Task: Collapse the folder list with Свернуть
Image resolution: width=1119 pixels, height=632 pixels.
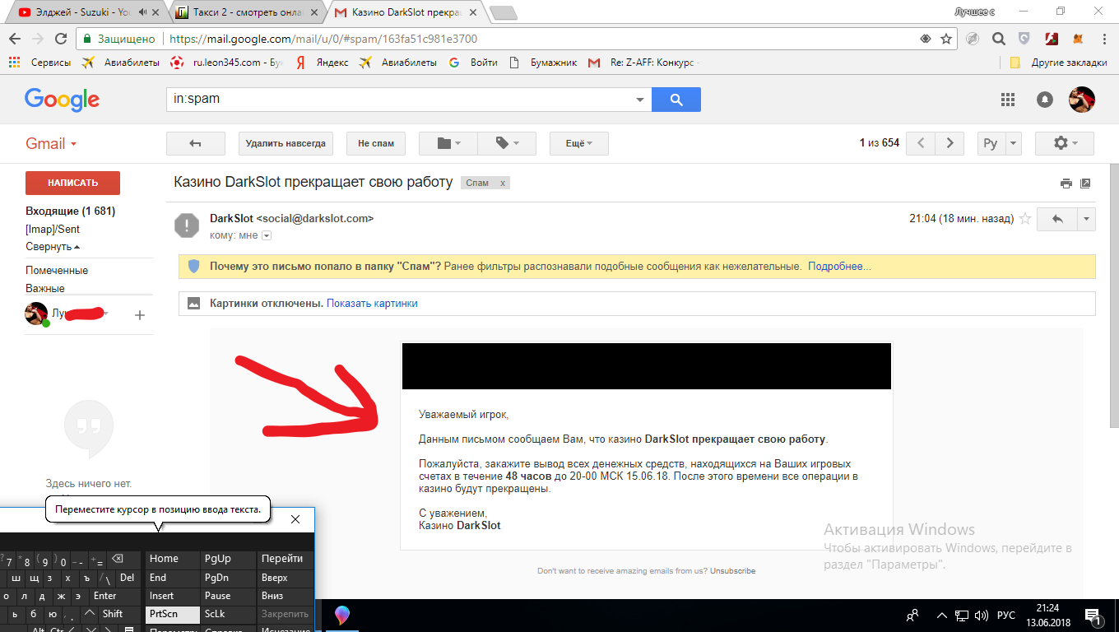Action: [x=53, y=247]
